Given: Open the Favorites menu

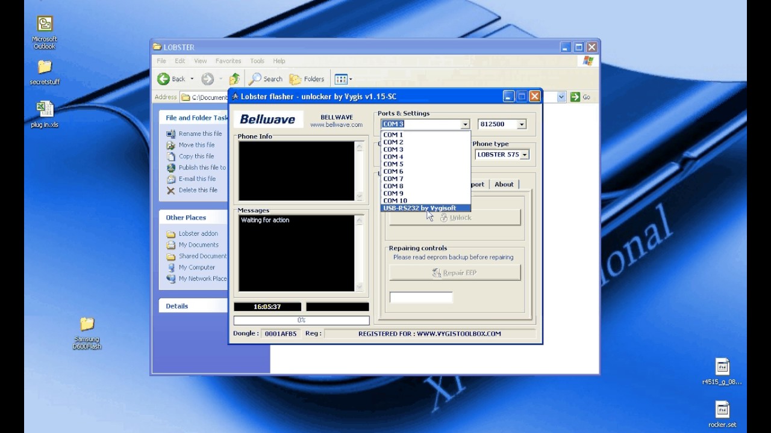Looking at the screenshot, I should (x=228, y=61).
